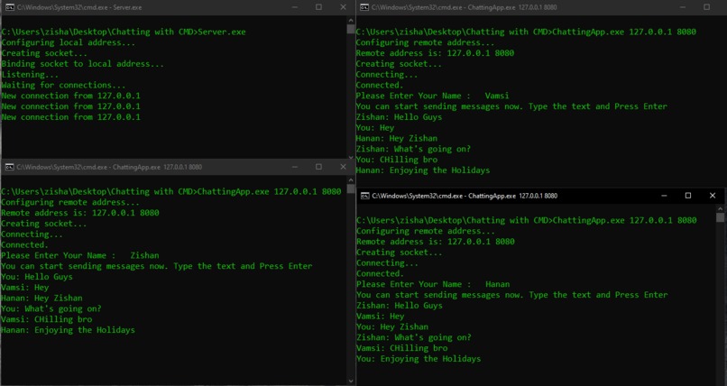This screenshot has width=727, height=386.
Task: Click 'Hanan: Hey Zishan' in Vamsi's window
Action: click(396, 139)
